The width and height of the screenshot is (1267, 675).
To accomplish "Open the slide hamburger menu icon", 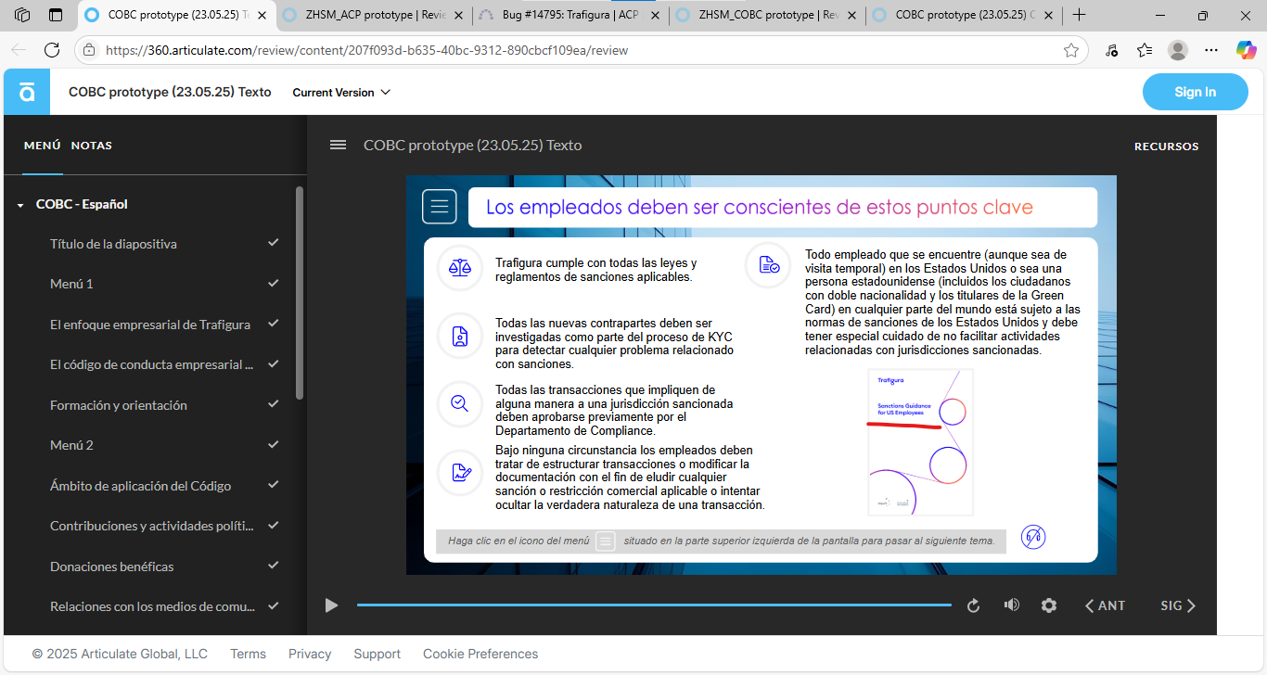I will point(440,207).
